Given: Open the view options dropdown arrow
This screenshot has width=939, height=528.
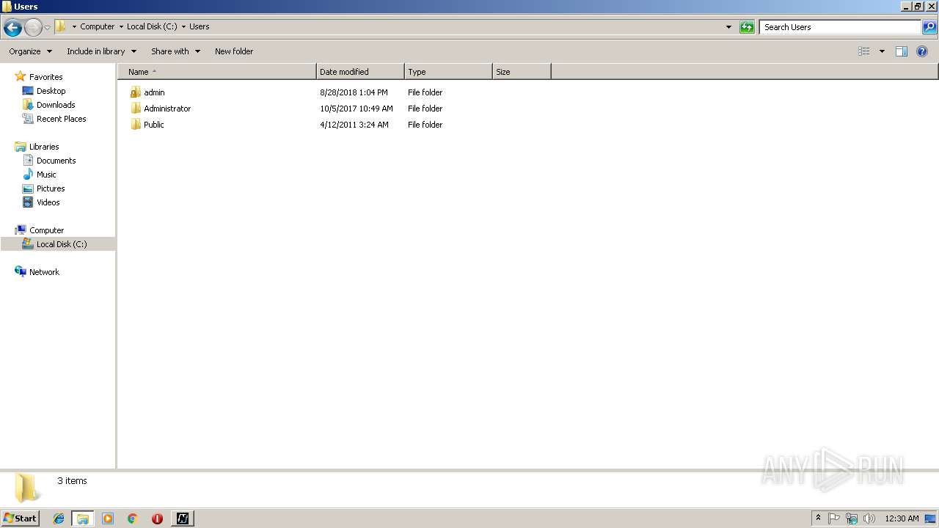Looking at the screenshot, I should coord(882,51).
